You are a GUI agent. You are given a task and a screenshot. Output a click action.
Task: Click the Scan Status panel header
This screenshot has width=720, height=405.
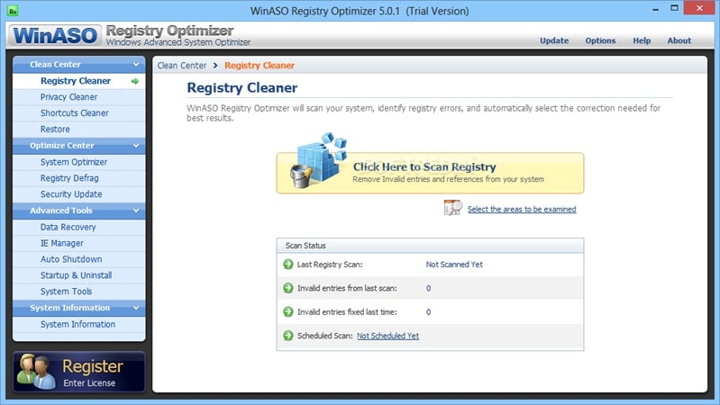(430, 246)
